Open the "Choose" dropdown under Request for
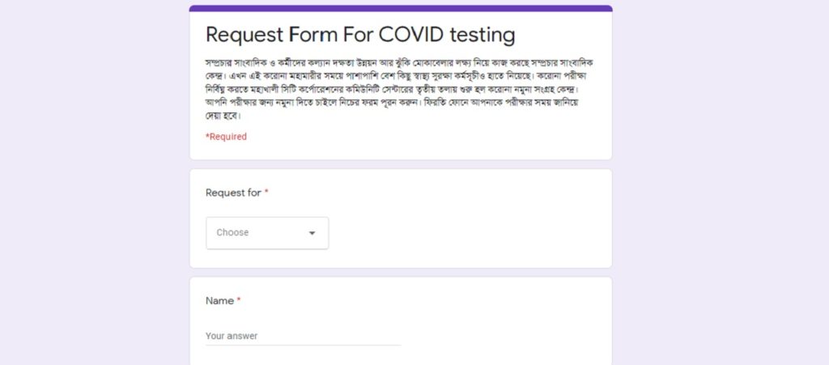Image resolution: width=829 pixels, height=365 pixels. coord(267,233)
